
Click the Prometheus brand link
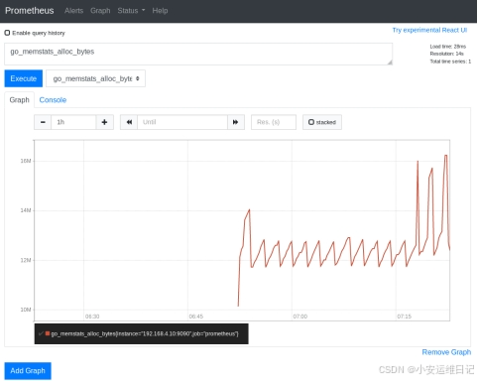pyautogui.click(x=30, y=11)
